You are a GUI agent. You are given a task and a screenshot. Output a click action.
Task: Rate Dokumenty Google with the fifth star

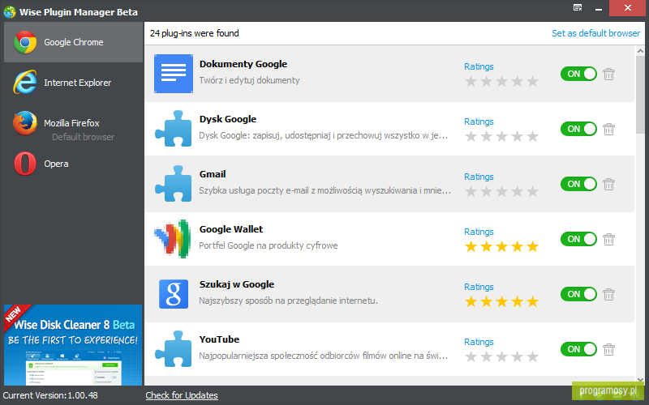click(x=533, y=81)
